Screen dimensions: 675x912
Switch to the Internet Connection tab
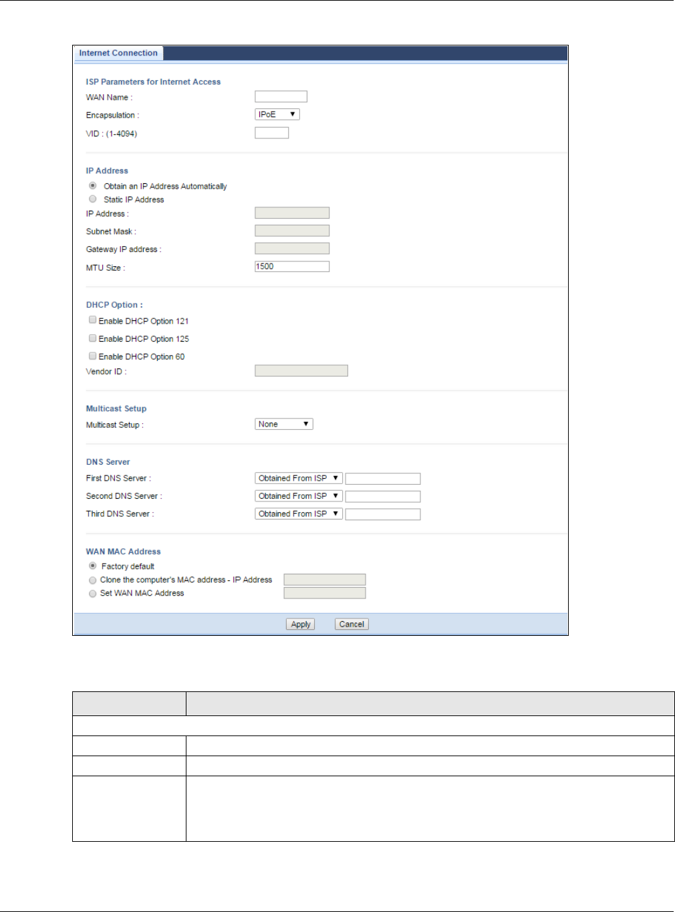pos(118,53)
